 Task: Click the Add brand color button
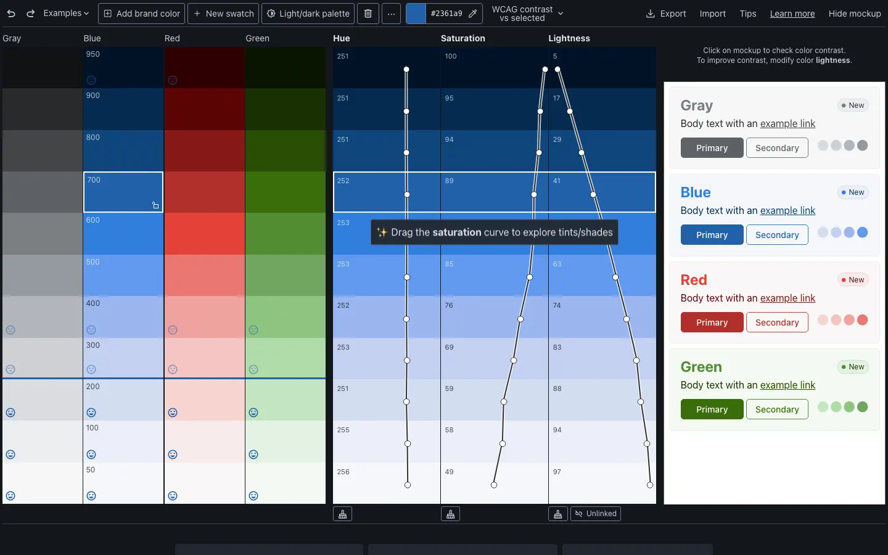click(x=141, y=14)
